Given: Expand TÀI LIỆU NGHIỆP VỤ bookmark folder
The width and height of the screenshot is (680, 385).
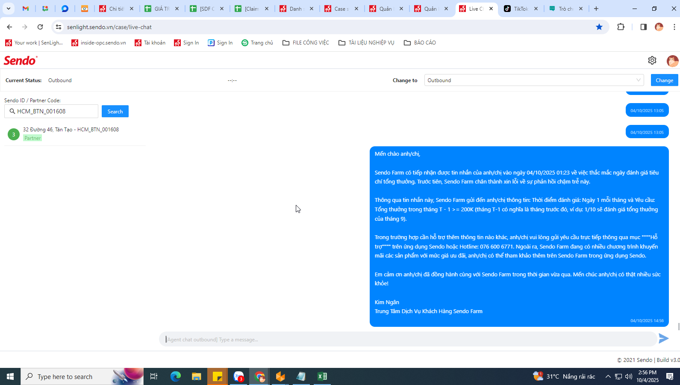Looking at the screenshot, I should click(x=366, y=42).
